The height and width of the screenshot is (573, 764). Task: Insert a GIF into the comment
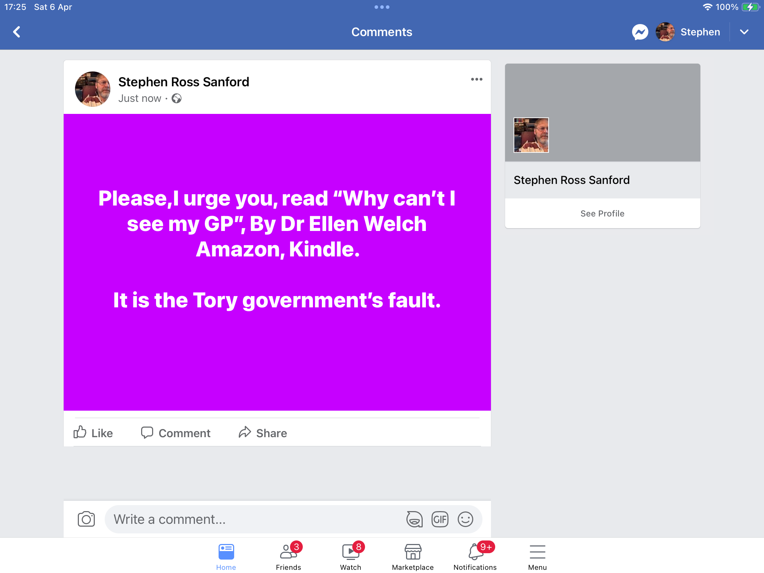(440, 519)
